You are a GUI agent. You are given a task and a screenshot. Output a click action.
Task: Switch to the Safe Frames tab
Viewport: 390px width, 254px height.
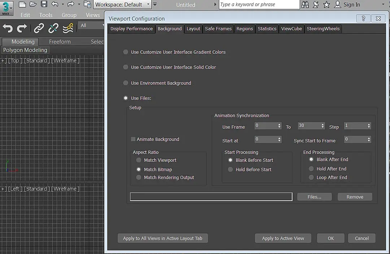[x=218, y=29]
